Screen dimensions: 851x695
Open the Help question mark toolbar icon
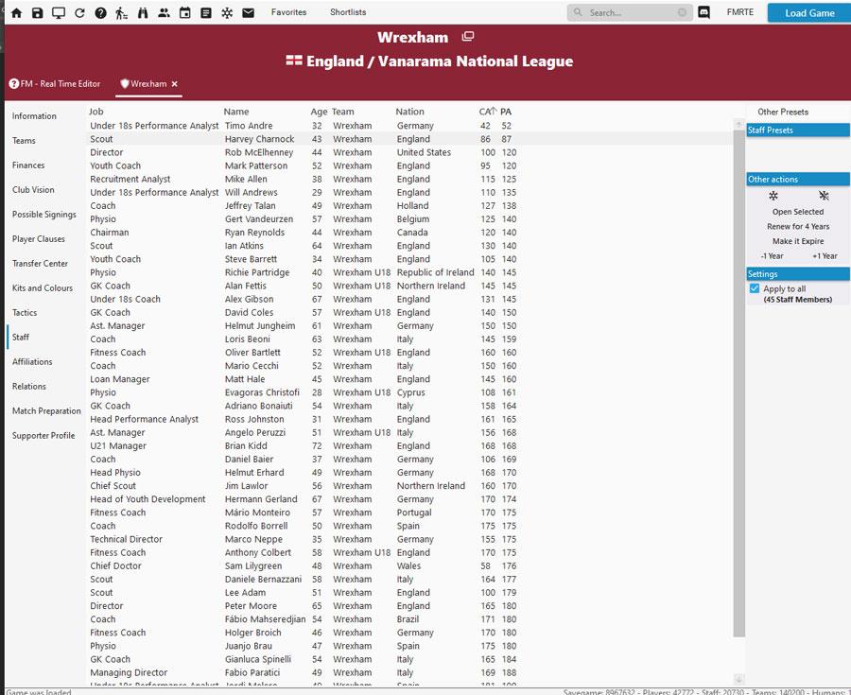click(100, 12)
